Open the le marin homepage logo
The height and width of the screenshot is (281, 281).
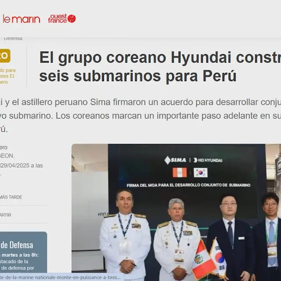[x=21, y=19]
